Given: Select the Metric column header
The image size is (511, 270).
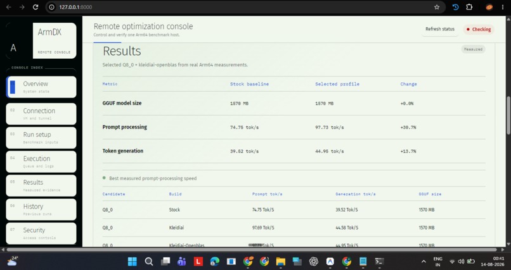Looking at the screenshot, I should [110, 84].
